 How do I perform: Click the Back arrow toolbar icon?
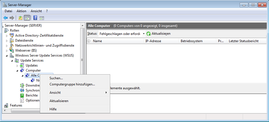[6, 18]
